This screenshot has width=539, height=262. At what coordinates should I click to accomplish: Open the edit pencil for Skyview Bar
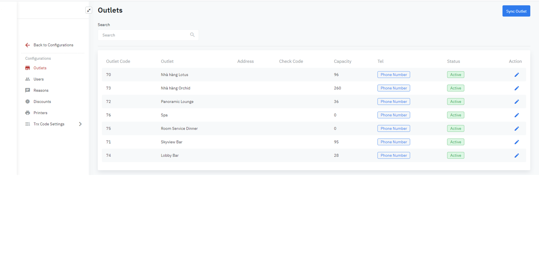click(x=517, y=142)
